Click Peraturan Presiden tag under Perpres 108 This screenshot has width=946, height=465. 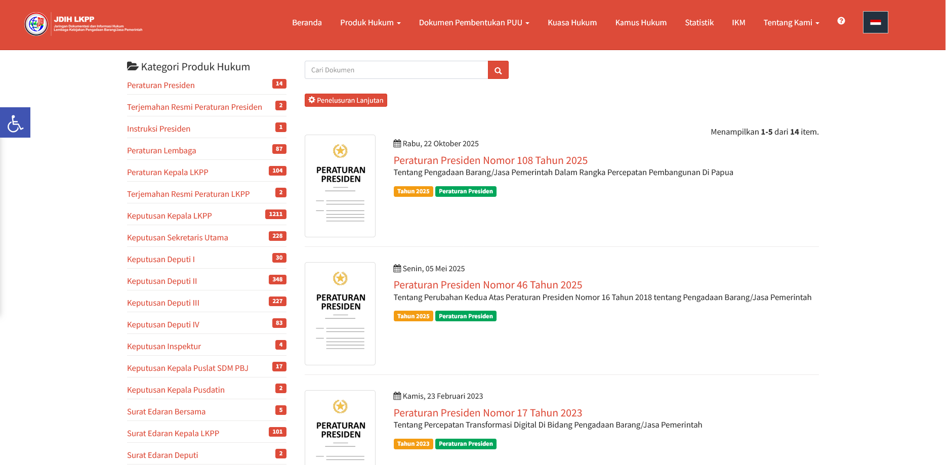click(x=466, y=191)
